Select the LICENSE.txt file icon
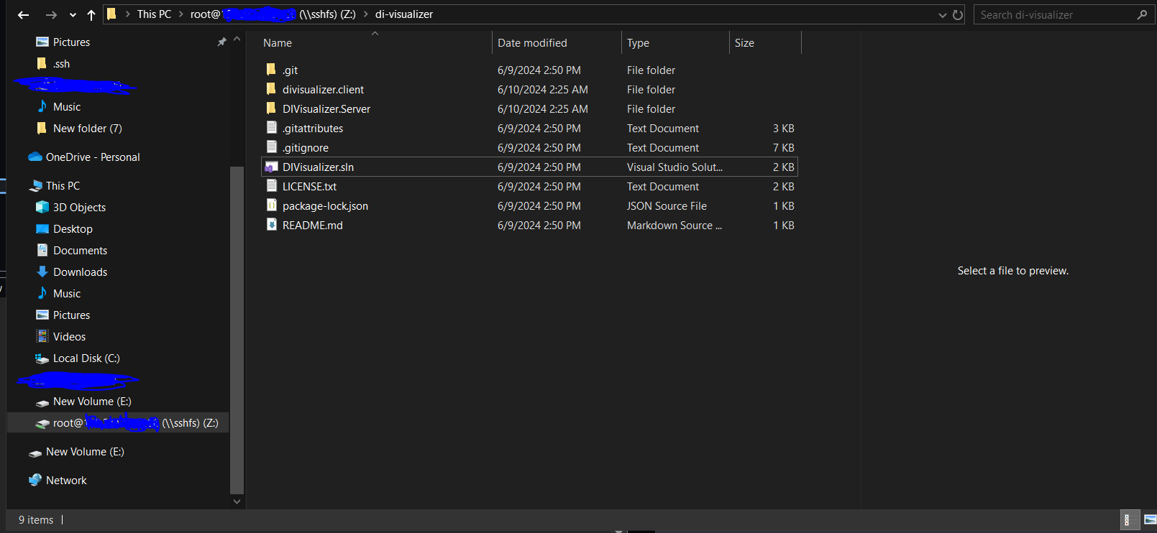 coord(271,186)
